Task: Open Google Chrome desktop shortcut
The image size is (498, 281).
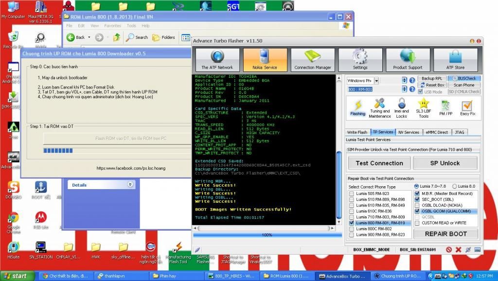Action: pos(13,223)
